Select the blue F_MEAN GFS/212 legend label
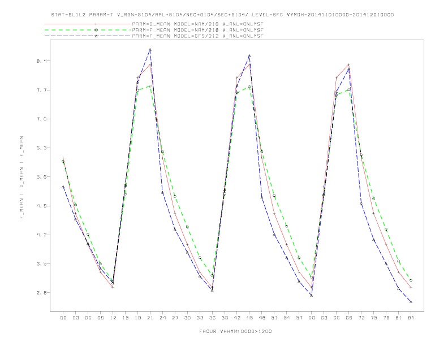The width and height of the screenshot is (448, 346). pos(197,36)
